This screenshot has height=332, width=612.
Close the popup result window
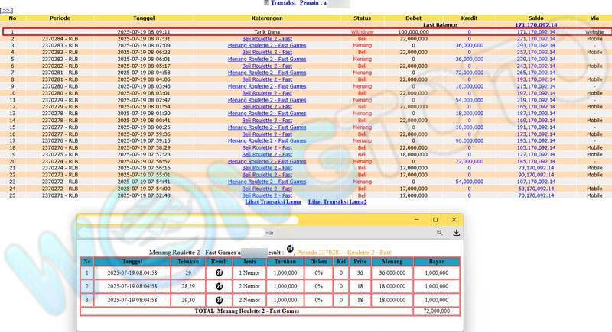click(x=454, y=219)
